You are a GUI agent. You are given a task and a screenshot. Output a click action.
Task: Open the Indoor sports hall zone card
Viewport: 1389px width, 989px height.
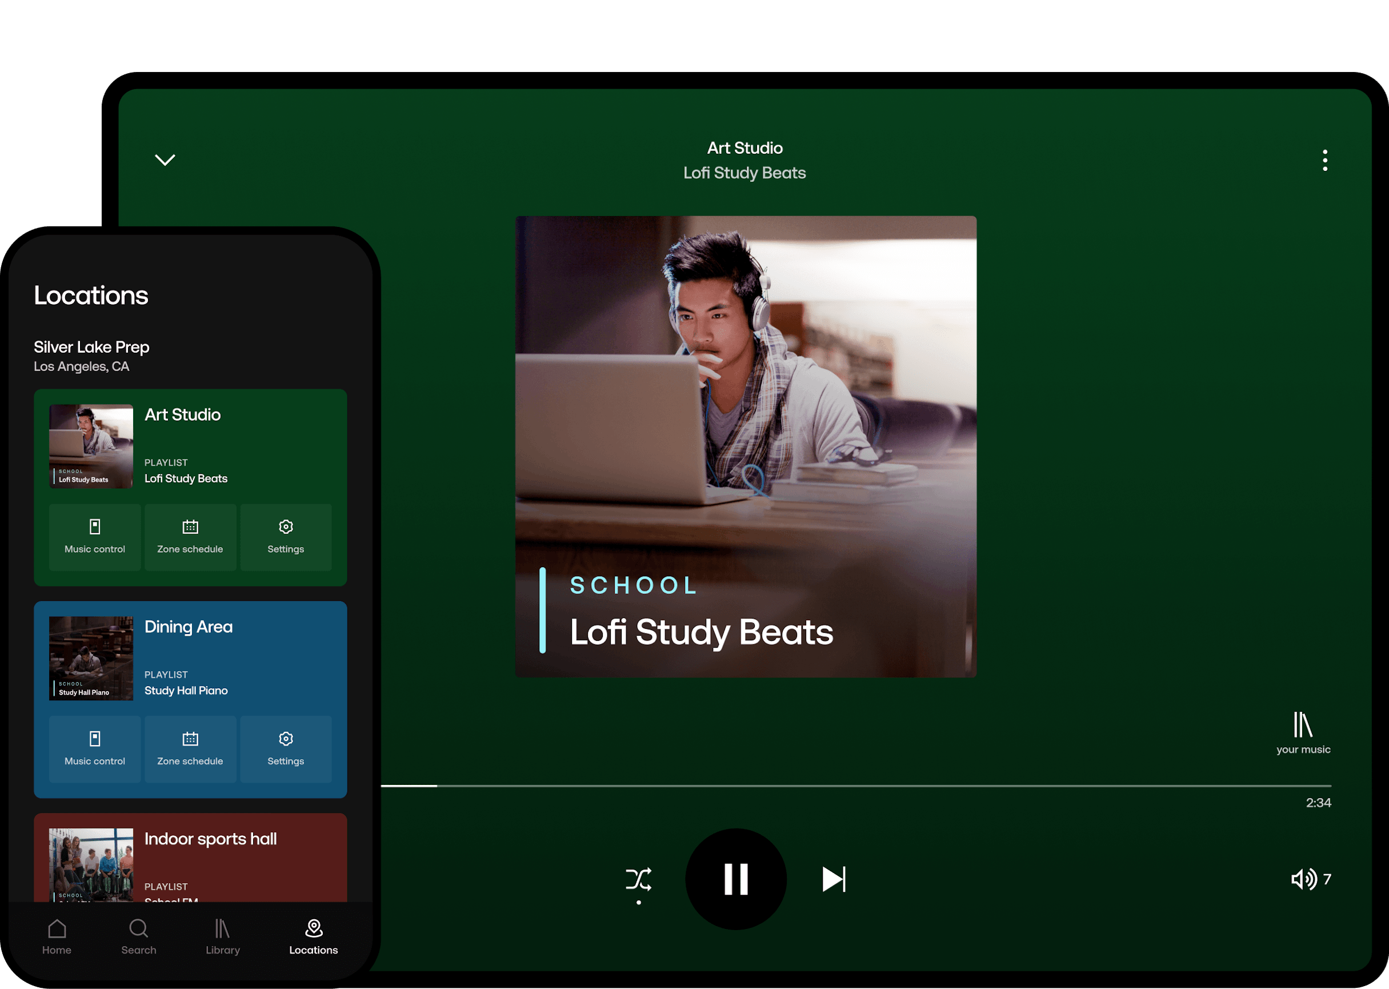210,839
